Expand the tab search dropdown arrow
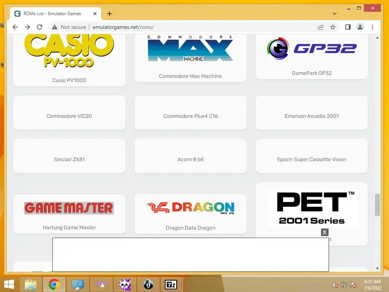The width and height of the screenshot is (389, 292). click(x=334, y=14)
